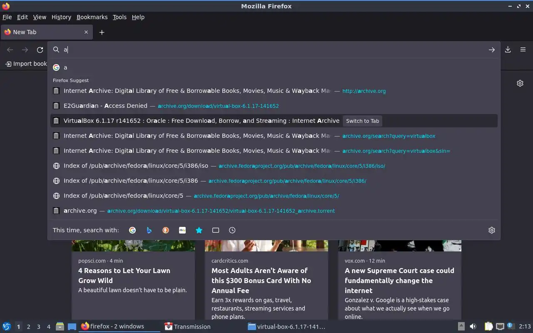The height and width of the screenshot is (333, 533).
Task: Close the New Tab tab
Action: (86, 32)
